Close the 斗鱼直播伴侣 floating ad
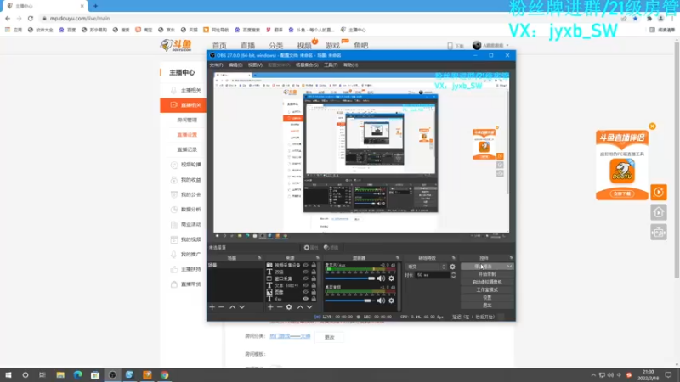The height and width of the screenshot is (382, 680). click(652, 126)
